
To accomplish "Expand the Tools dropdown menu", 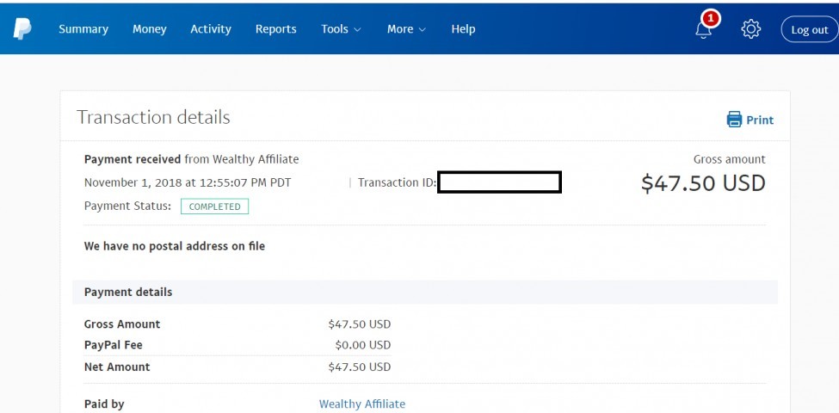I will (x=341, y=29).
